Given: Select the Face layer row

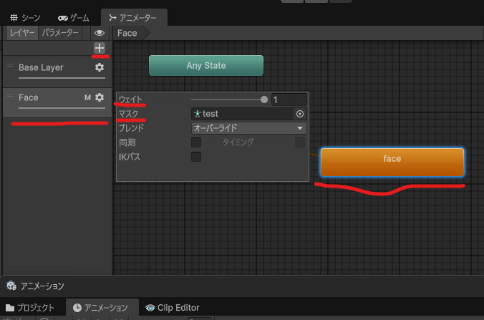Looking at the screenshot, I should pos(57,102).
